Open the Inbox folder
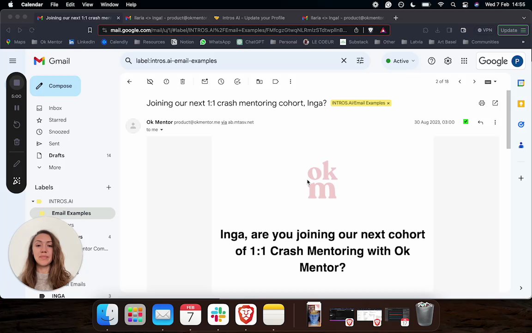This screenshot has width=532, height=333. [x=55, y=108]
